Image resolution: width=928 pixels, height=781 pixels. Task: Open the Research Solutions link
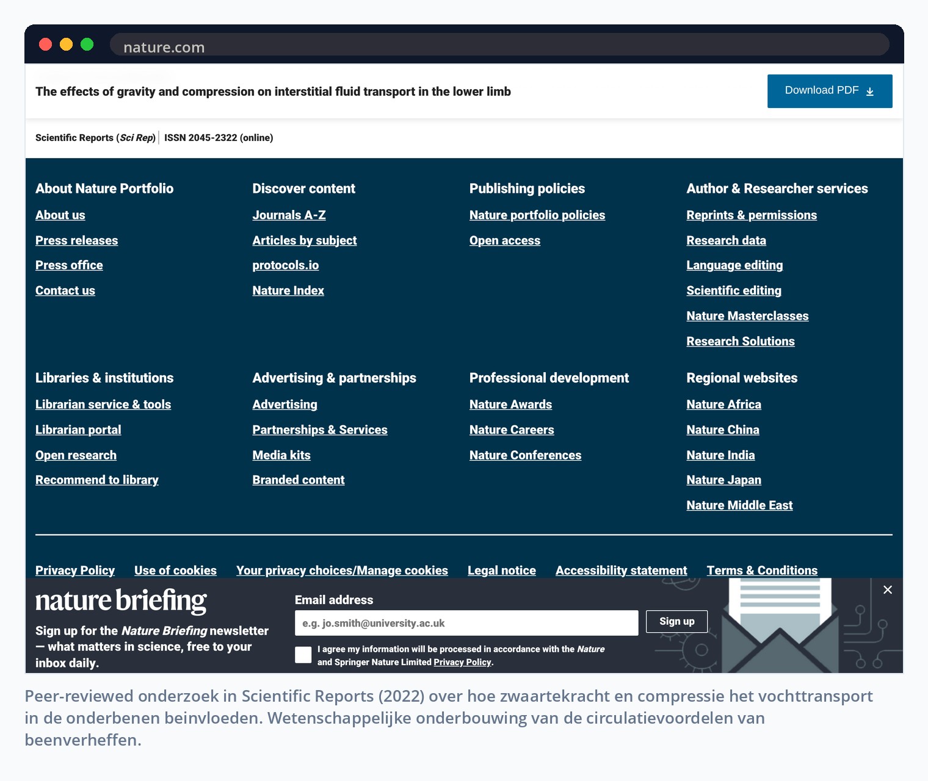coord(741,341)
